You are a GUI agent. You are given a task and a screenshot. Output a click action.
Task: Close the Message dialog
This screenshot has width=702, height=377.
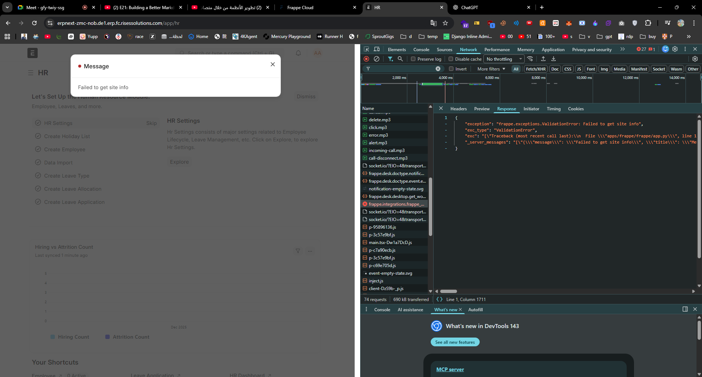coord(273,64)
